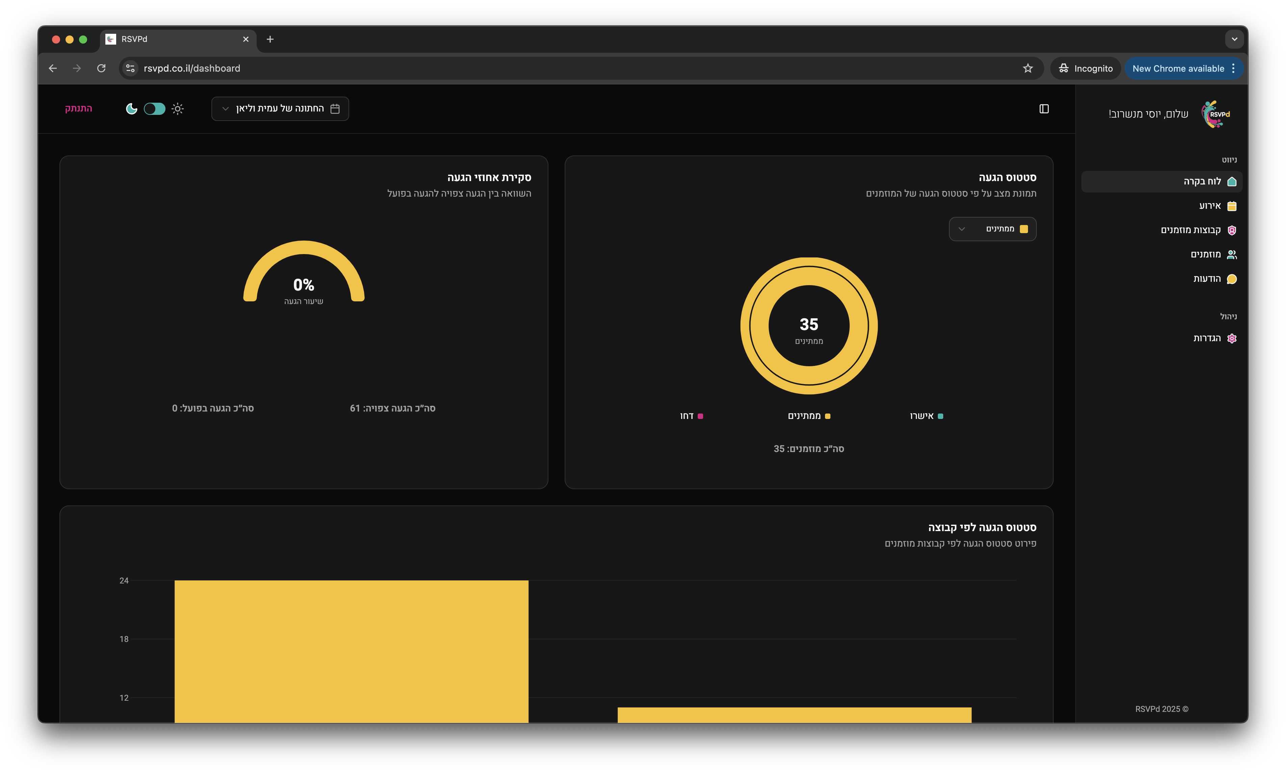Toggle the אישרו legend item
Viewport: 1286px width, 773px height.
coord(926,416)
